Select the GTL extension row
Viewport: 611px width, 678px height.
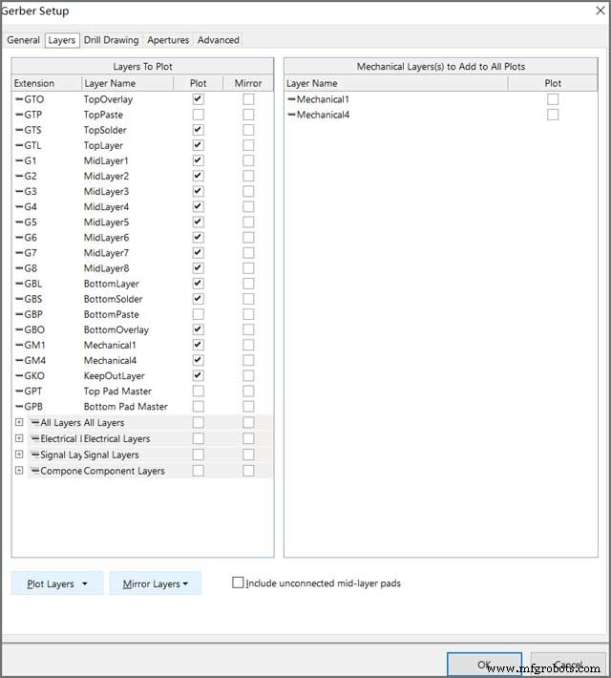[x=32, y=145]
